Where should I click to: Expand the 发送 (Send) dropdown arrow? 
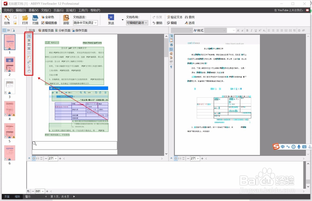122,20
